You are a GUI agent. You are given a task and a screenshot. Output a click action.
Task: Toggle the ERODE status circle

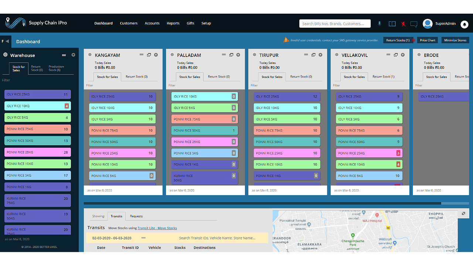419,55
